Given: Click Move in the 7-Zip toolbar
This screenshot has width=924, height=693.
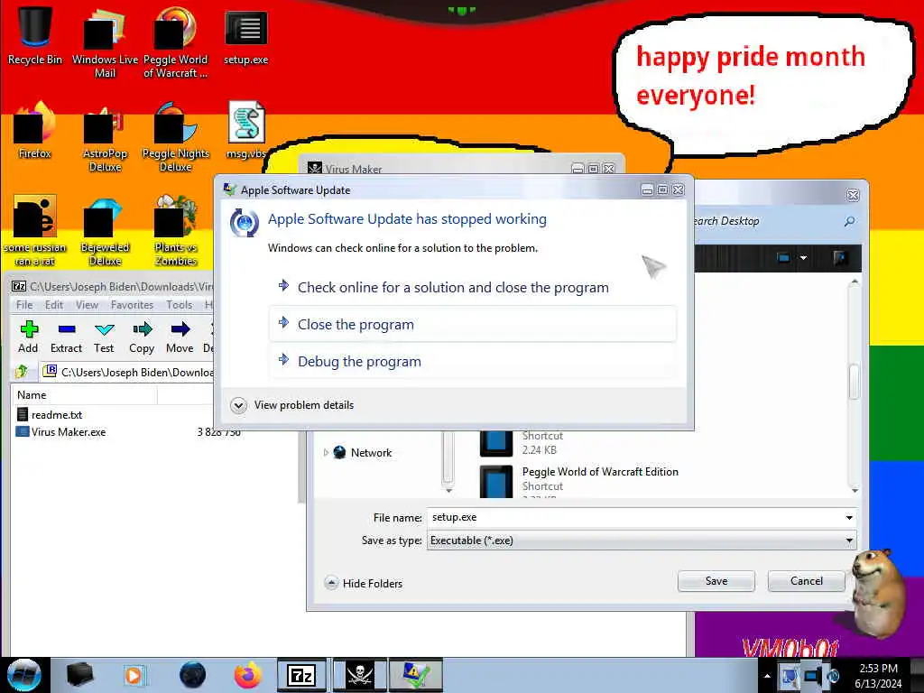Looking at the screenshot, I should [180, 337].
